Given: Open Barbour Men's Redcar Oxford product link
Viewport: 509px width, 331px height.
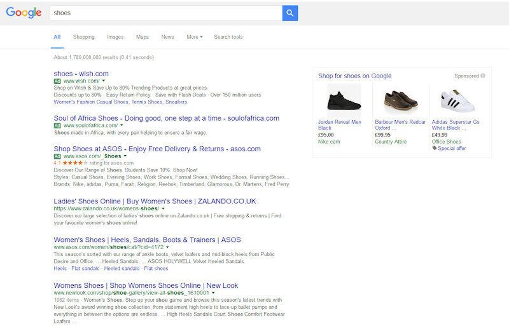Looking at the screenshot, I should click(x=400, y=125).
